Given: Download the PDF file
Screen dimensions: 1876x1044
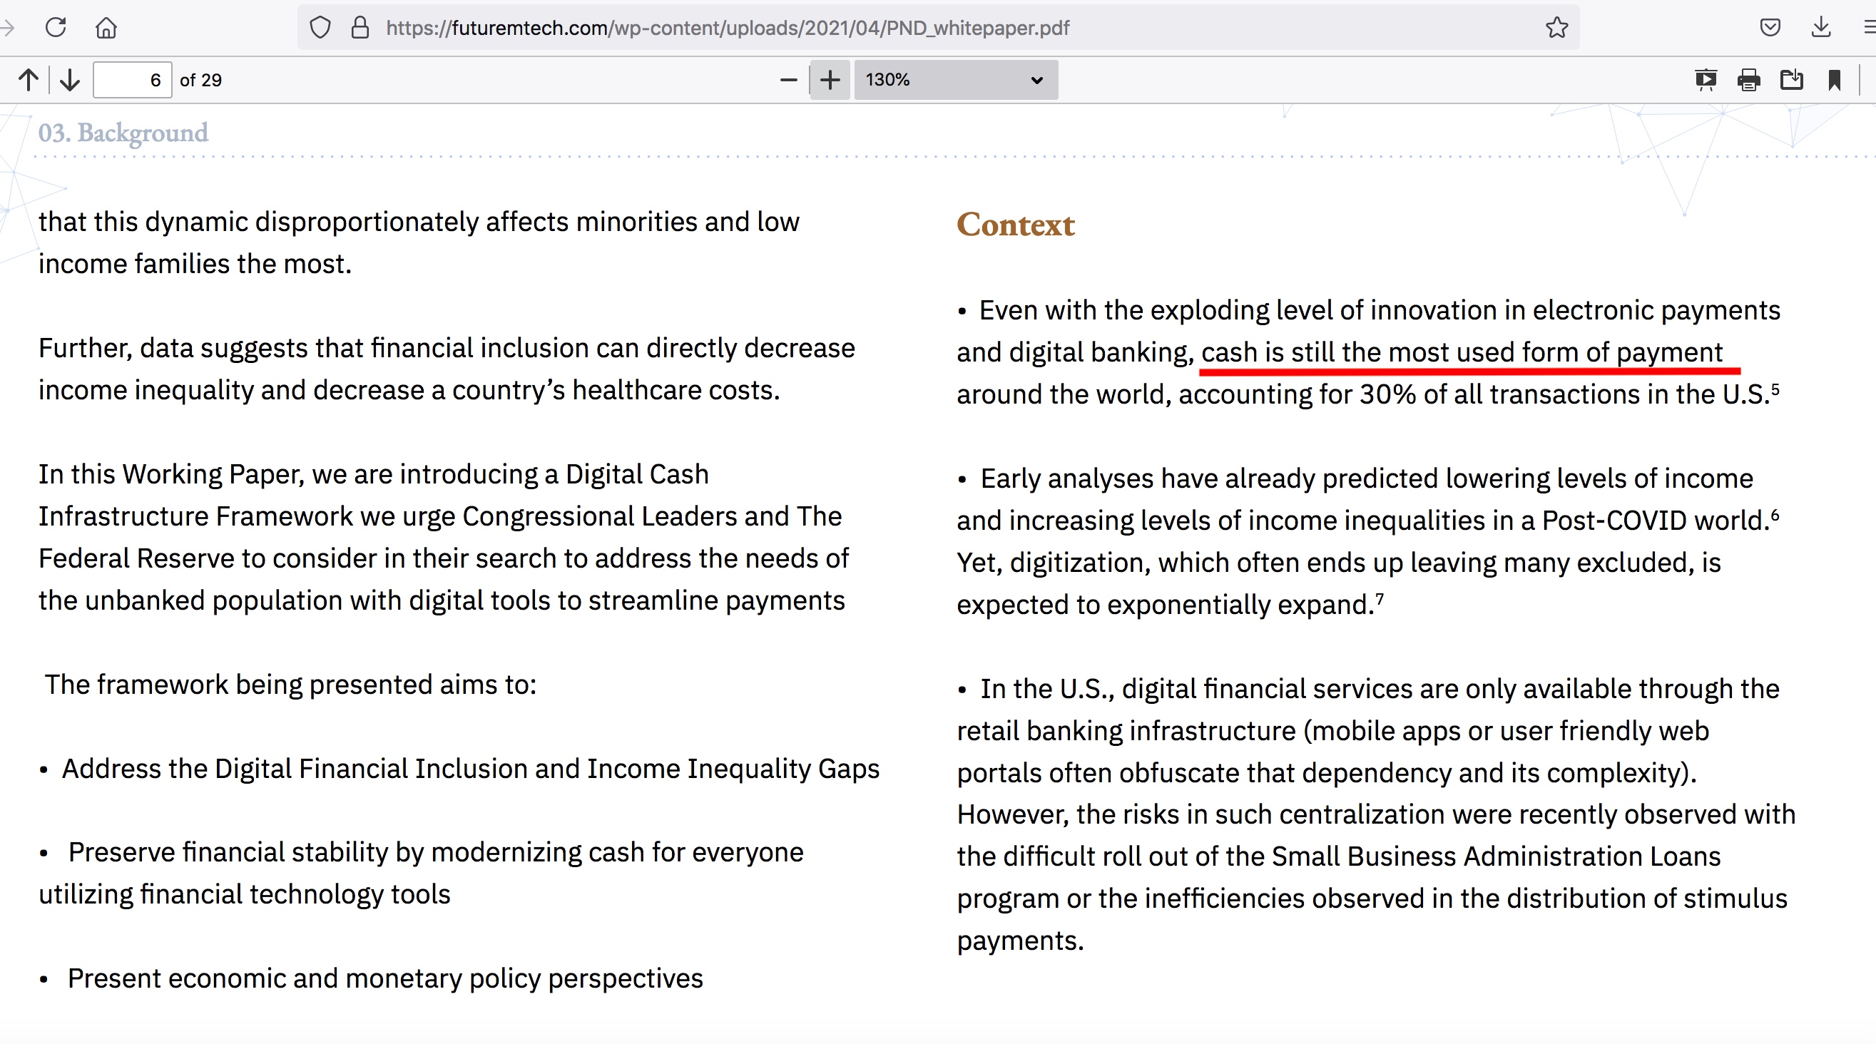Looking at the screenshot, I should pos(1792,79).
